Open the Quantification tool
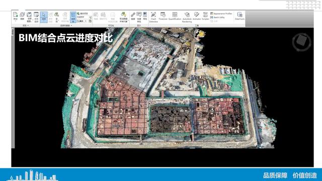 175,16
